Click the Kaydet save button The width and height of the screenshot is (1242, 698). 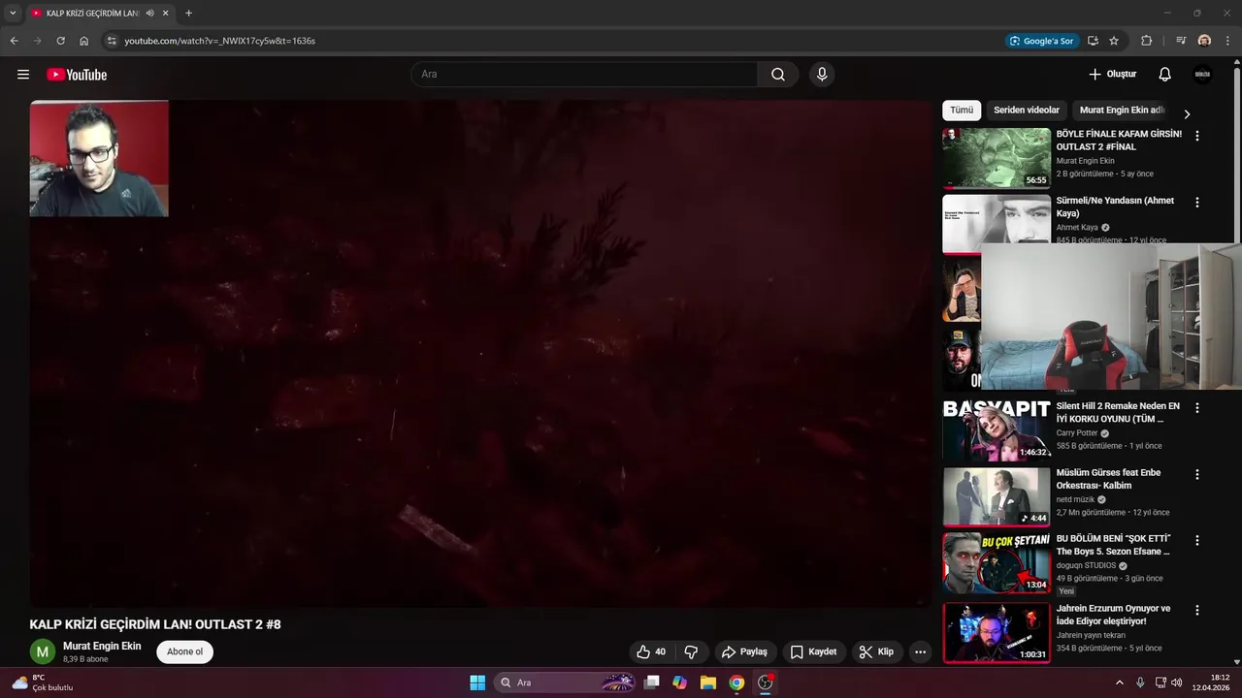(x=813, y=651)
